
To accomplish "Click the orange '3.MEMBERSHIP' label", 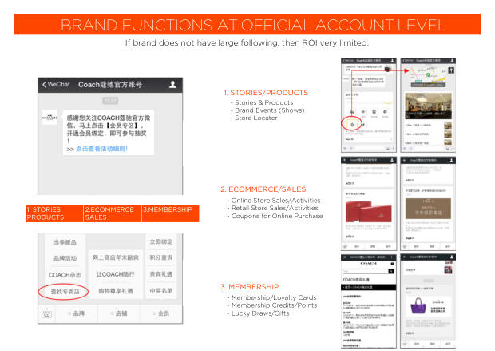I will coord(171,213).
